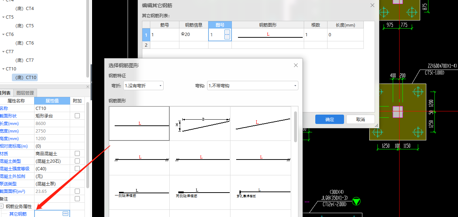Pick the inclined bar L shape thumbnail
This screenshot has width=458, height=217.
[x=261, y=123]
